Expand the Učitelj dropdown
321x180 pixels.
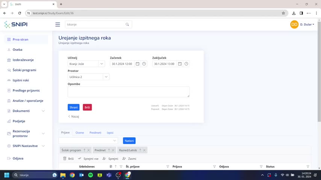point(101,64)
